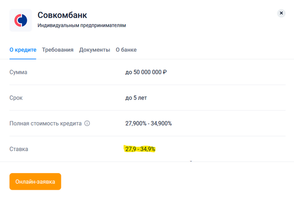
Task: Open the Требования tab
Action: pos(58,50)
